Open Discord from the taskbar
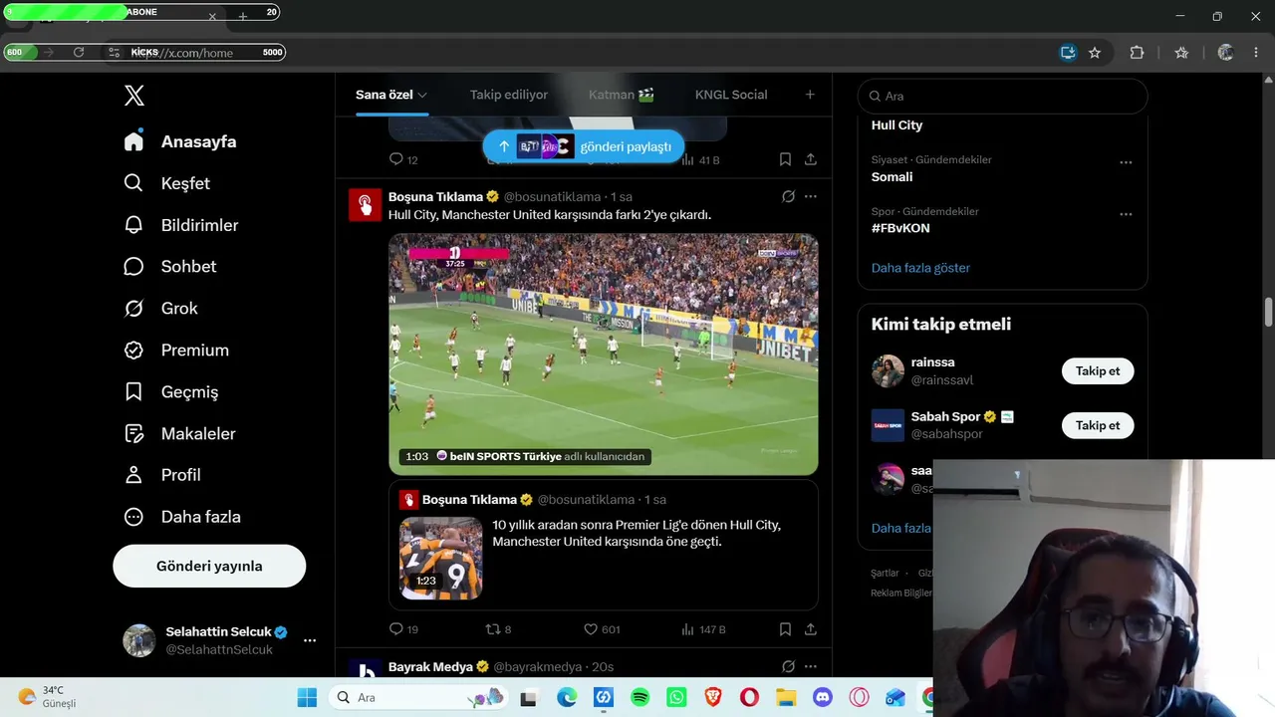1275x717 pixels. pos(823,697)
